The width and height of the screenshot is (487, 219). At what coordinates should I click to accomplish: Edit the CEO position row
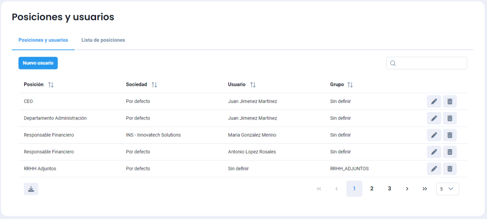pos(434,101)
